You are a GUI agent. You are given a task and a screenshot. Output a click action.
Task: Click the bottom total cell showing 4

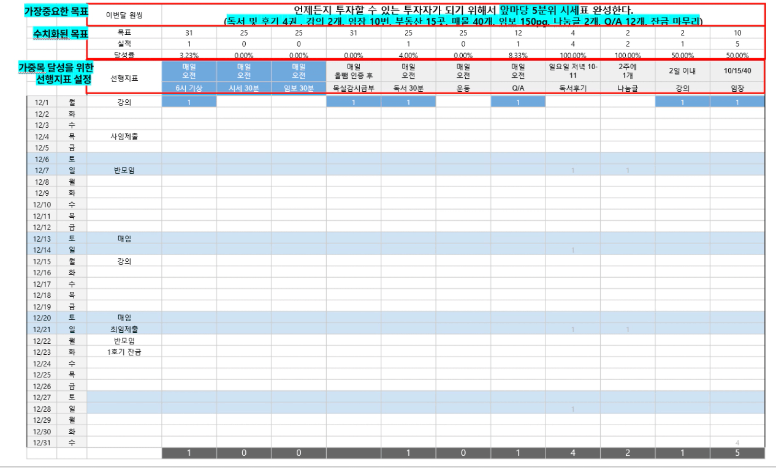click(x=572, y=453)
